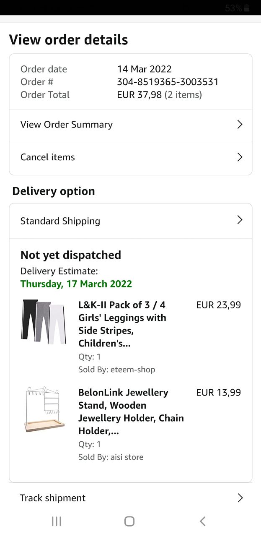Screen dimensions: 261x537
Task: Tap Android back navigation icon
Action: point(203,521)
